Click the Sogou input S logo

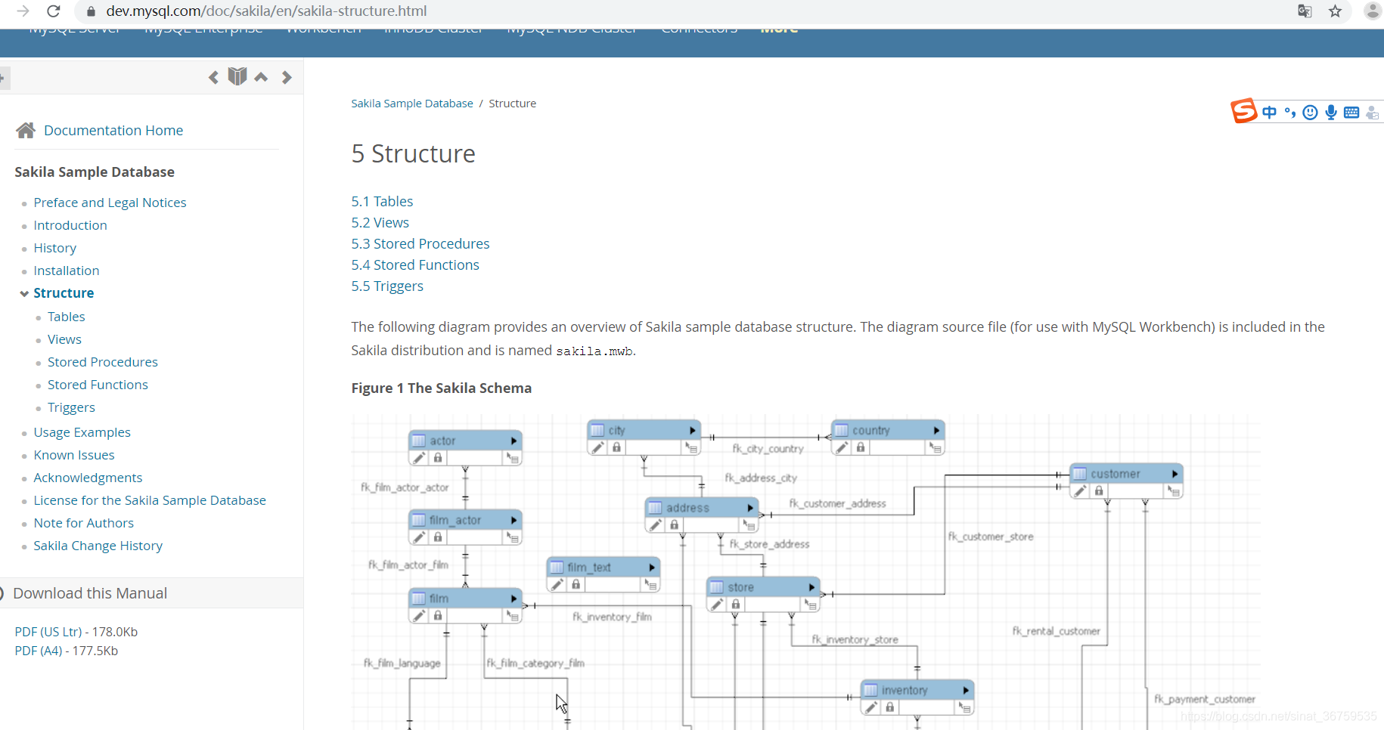(x=1243, y=111)
